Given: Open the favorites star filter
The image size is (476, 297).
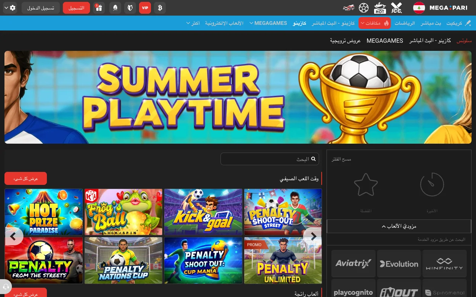Looking at the screenshot, I should pos(366,185).
